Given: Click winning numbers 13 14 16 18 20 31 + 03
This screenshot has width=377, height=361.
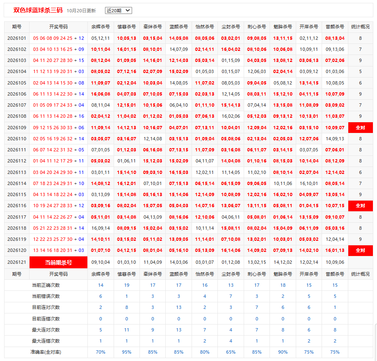Looking at the screenshot, I should (58, 250).
